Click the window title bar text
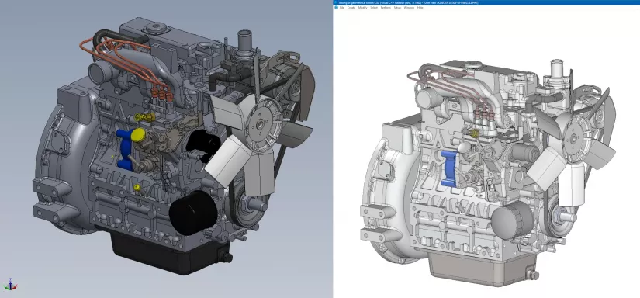640x298 pixels. tap(409, 2)
